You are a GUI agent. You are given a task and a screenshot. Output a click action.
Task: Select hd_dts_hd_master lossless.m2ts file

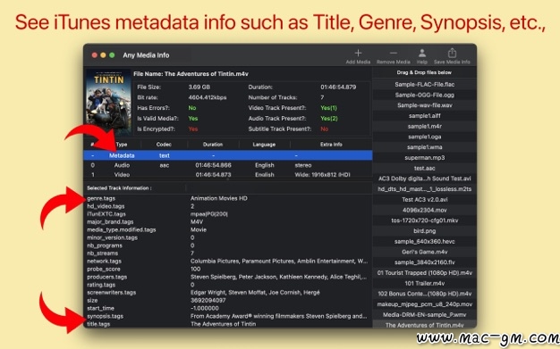point(424,189)
